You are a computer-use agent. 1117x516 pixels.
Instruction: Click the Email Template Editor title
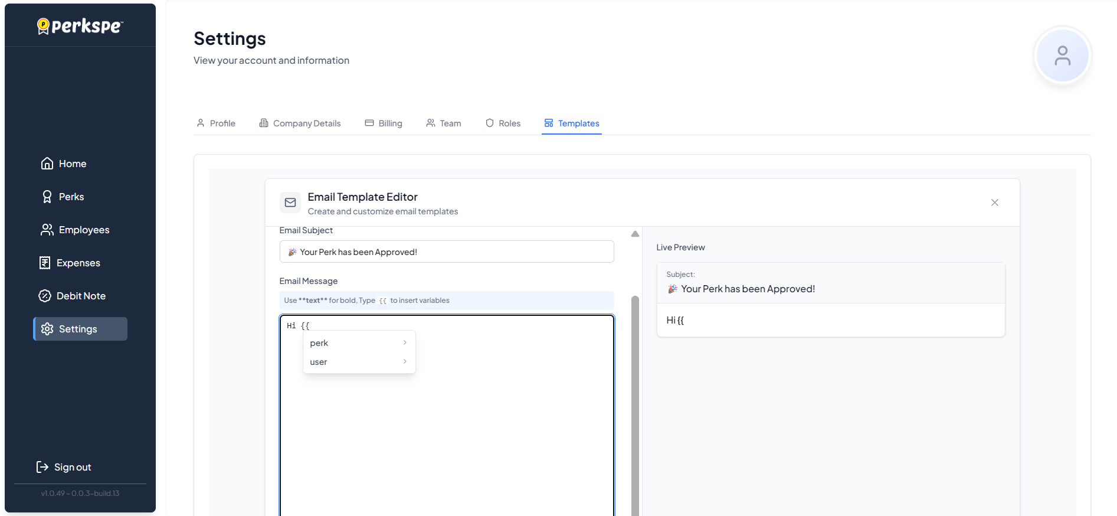(x=362, y=197)
